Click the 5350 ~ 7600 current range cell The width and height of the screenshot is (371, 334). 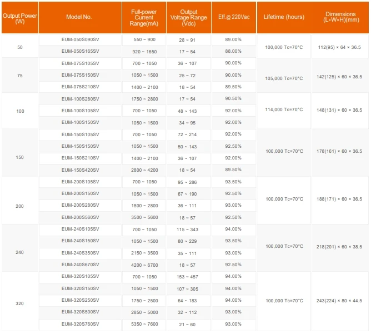pyautogui.click(x=144, y=325)
